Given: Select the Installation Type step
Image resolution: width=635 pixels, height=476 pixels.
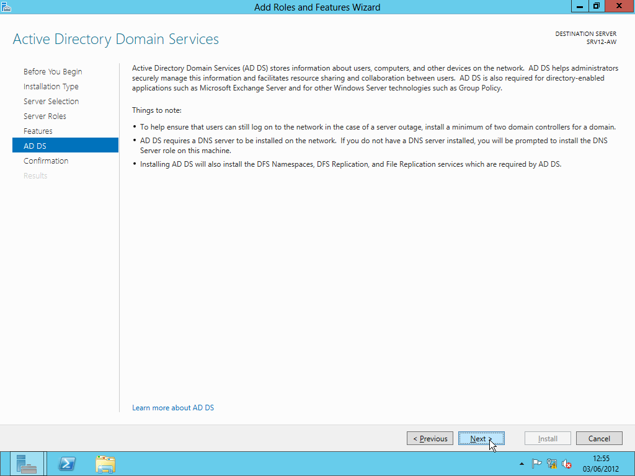Looking at the screenshot, I should (x=51, y=87).
